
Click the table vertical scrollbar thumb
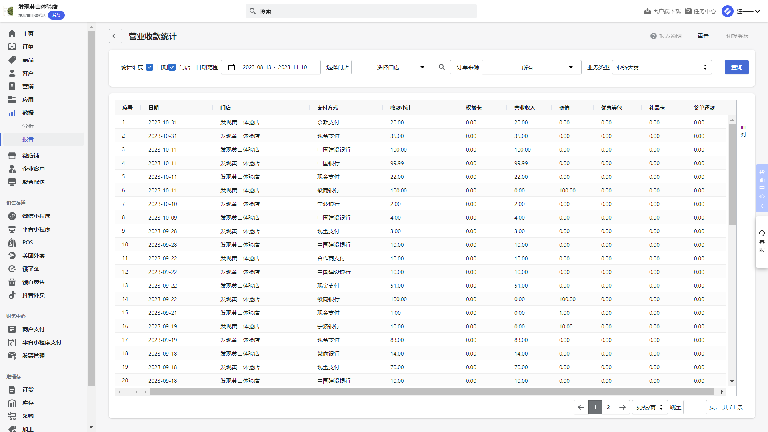[732, 174]
